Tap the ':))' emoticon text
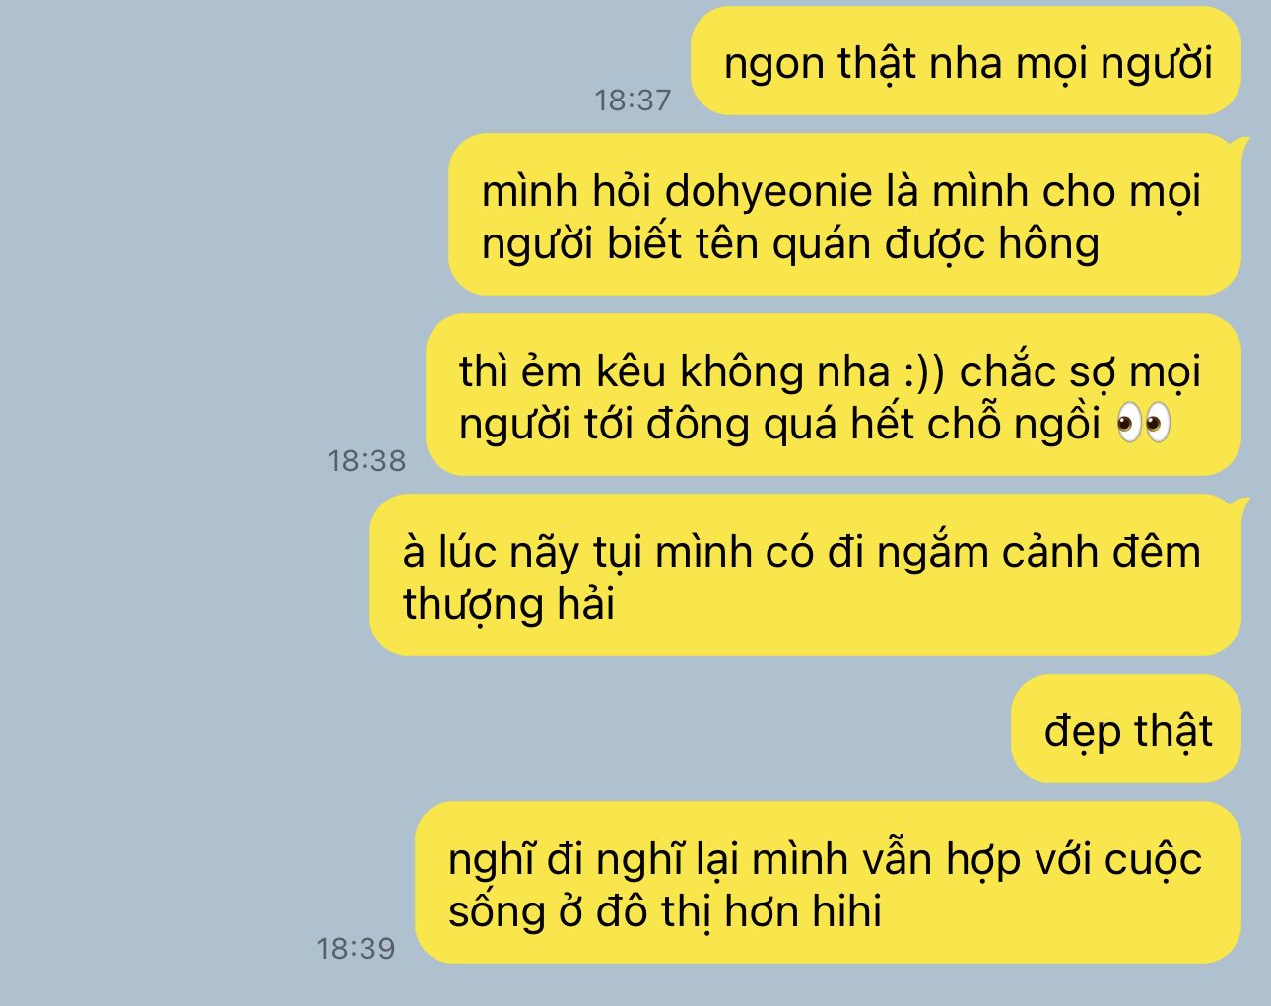The image size is (1271, 1006). tap(923, 372)
